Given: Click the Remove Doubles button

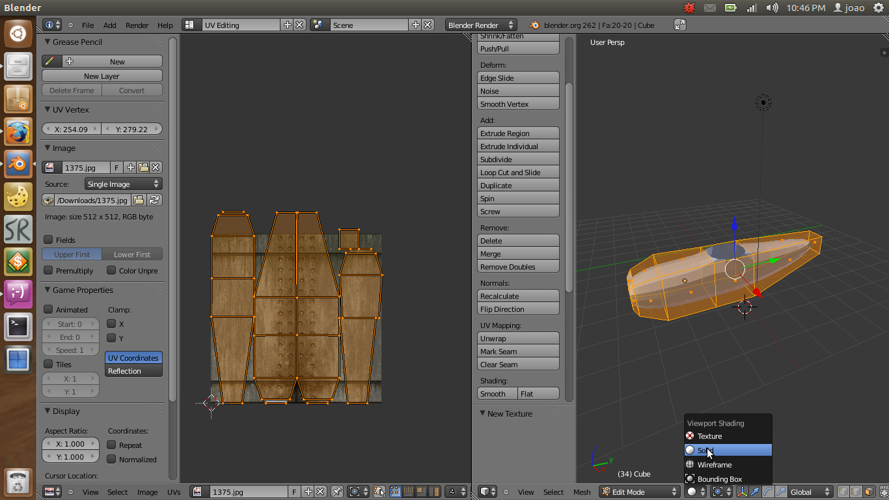Looking at the screenshot, I should (518, 267).
